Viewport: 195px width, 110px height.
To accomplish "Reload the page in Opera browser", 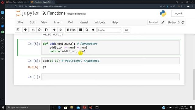I will [x=16, y=6].
